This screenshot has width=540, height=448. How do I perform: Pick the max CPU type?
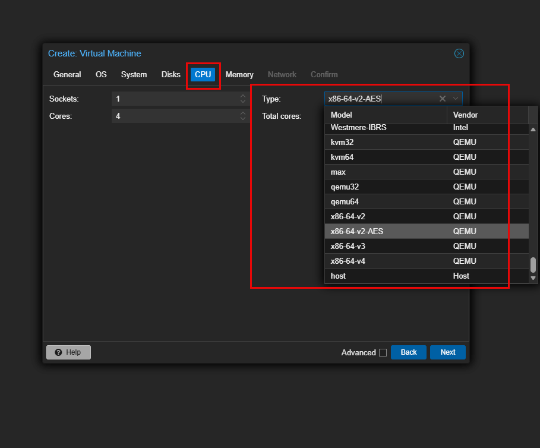[x=427, y=172]
